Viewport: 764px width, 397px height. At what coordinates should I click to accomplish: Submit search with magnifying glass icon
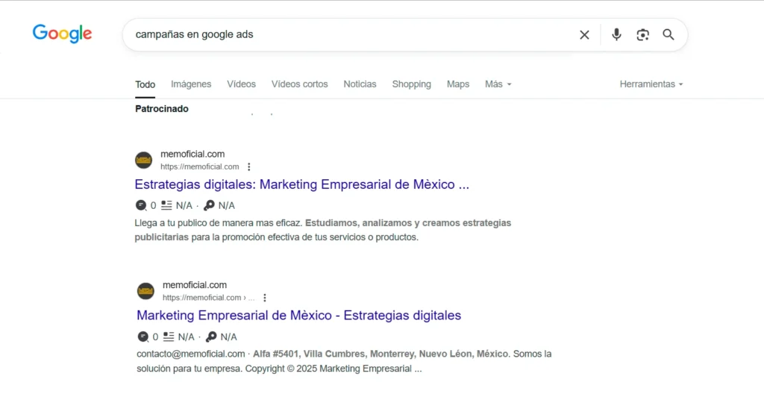pos(668,34)
